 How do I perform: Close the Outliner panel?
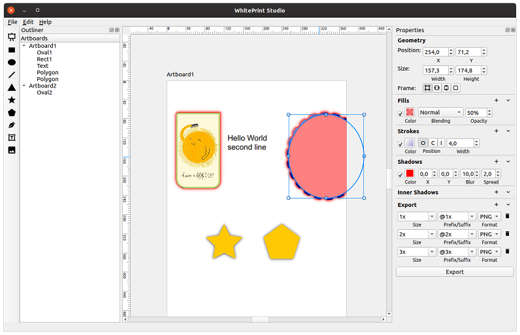coord(117,30)
